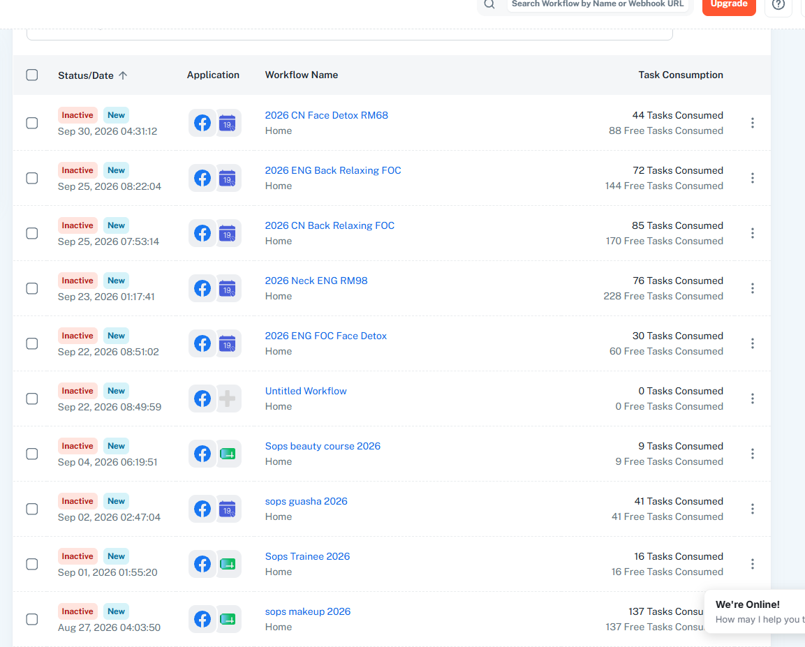Open the 2026 CN Face Detox RM68 workflow

327,115
